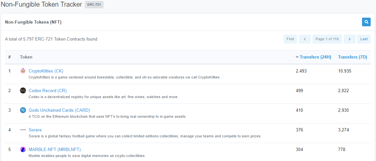Click the MARBLE-NFT token logo
Viewport: 376px width, 161px height.
23,149
